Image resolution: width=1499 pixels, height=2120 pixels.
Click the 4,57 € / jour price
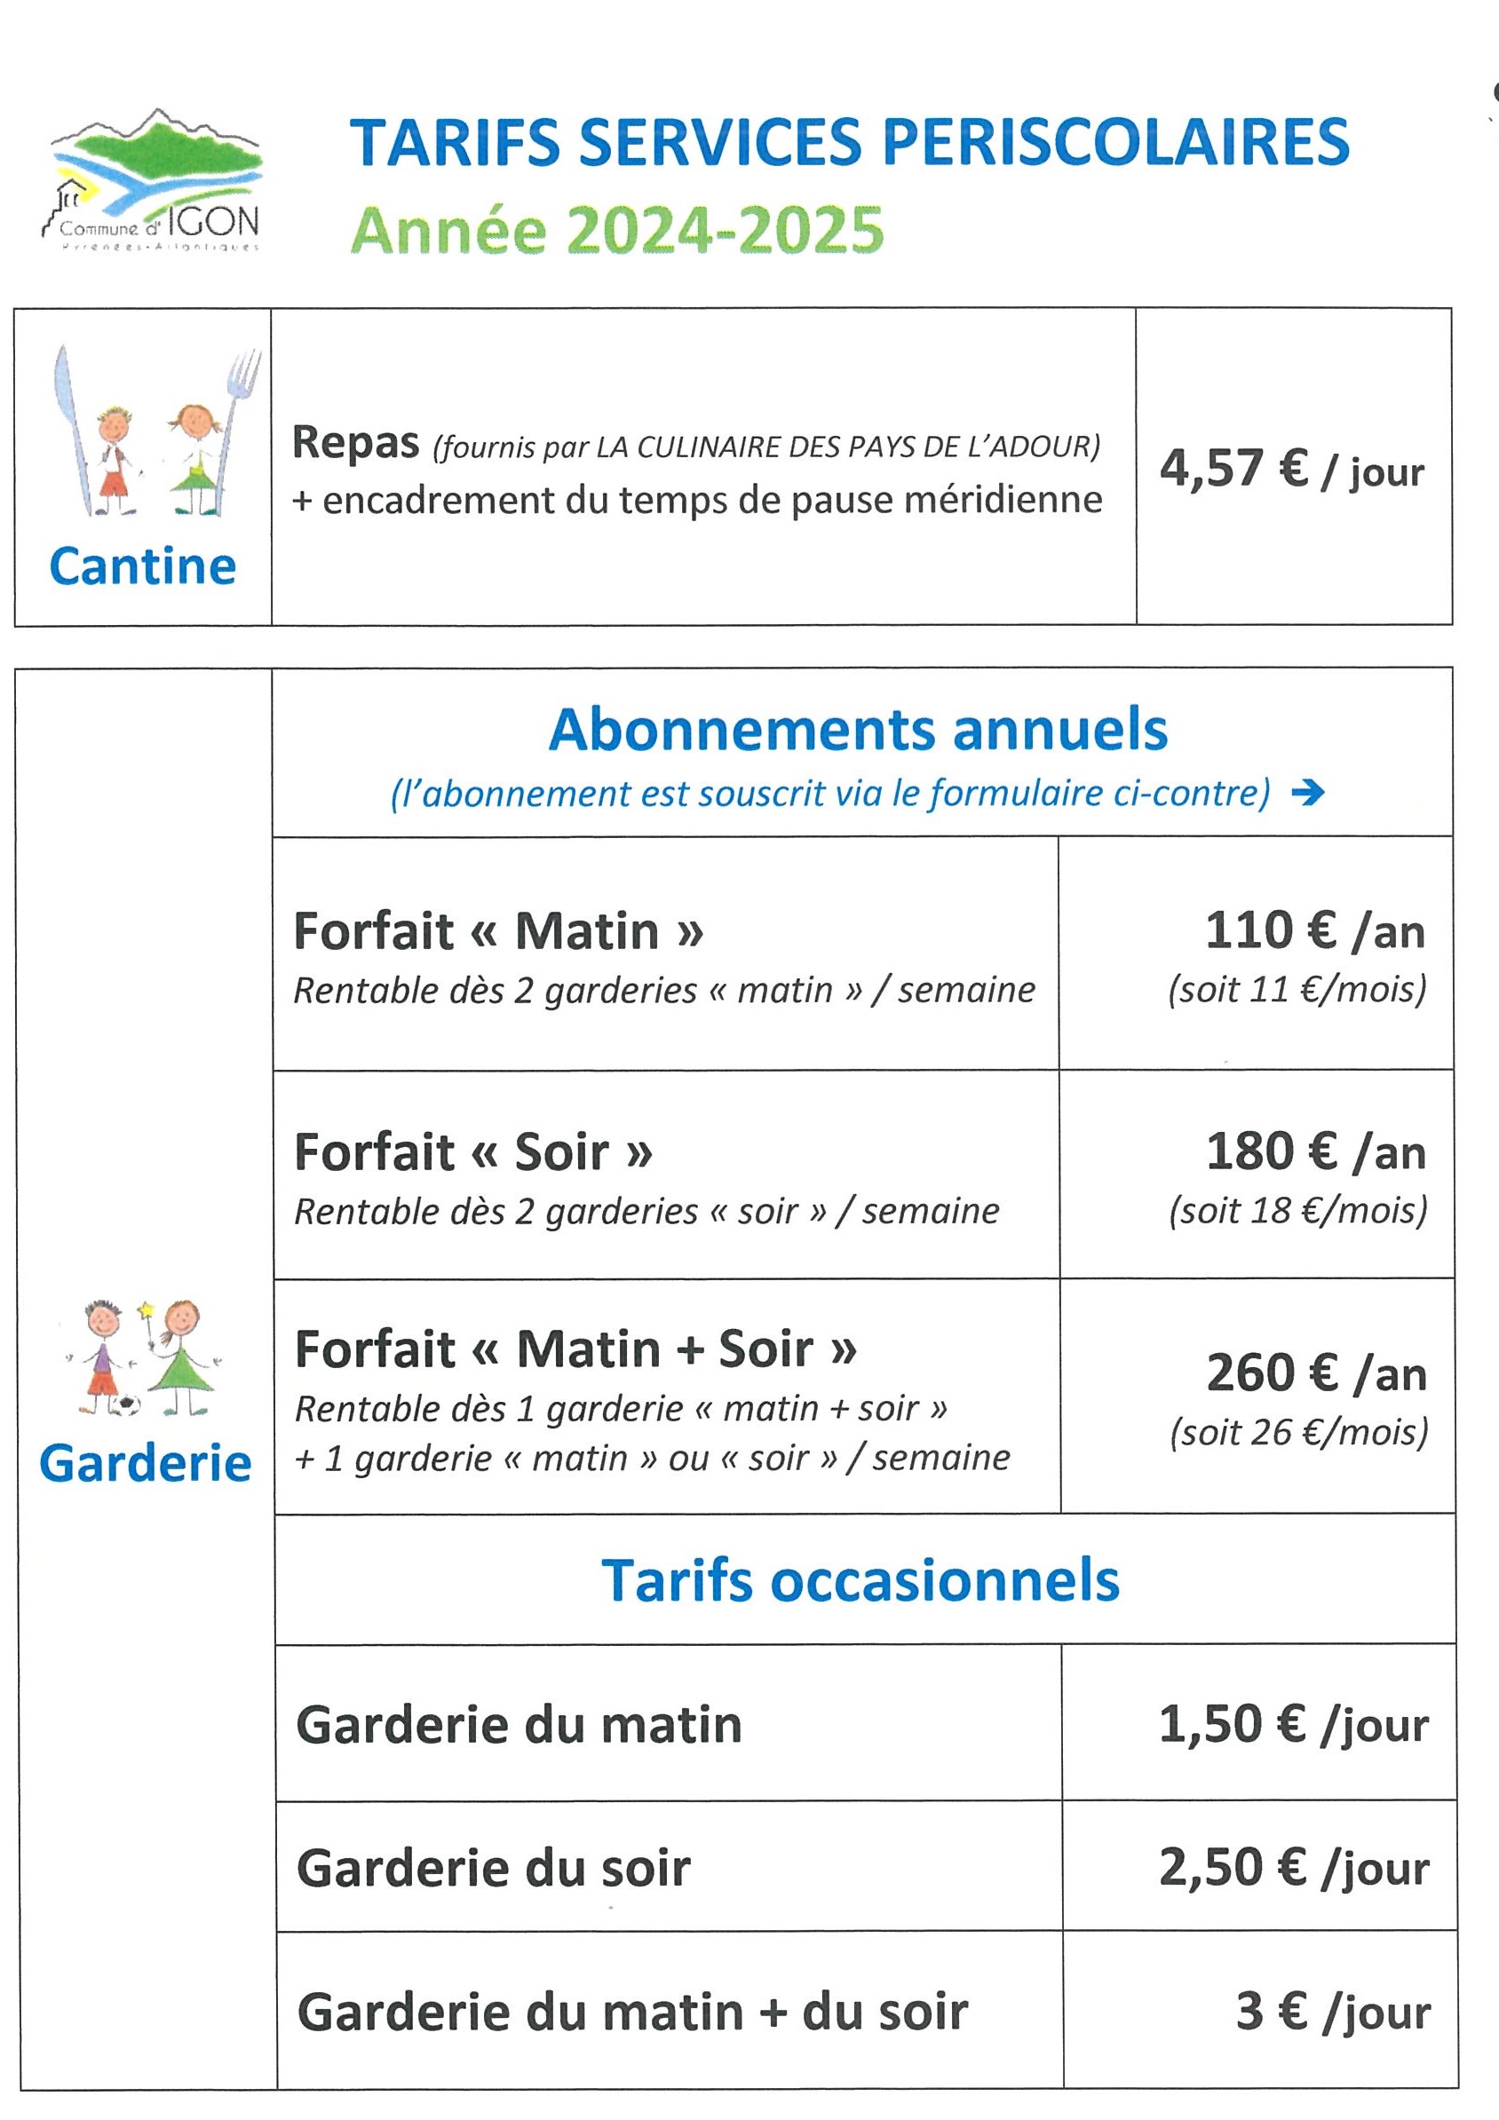[1291, 469]
